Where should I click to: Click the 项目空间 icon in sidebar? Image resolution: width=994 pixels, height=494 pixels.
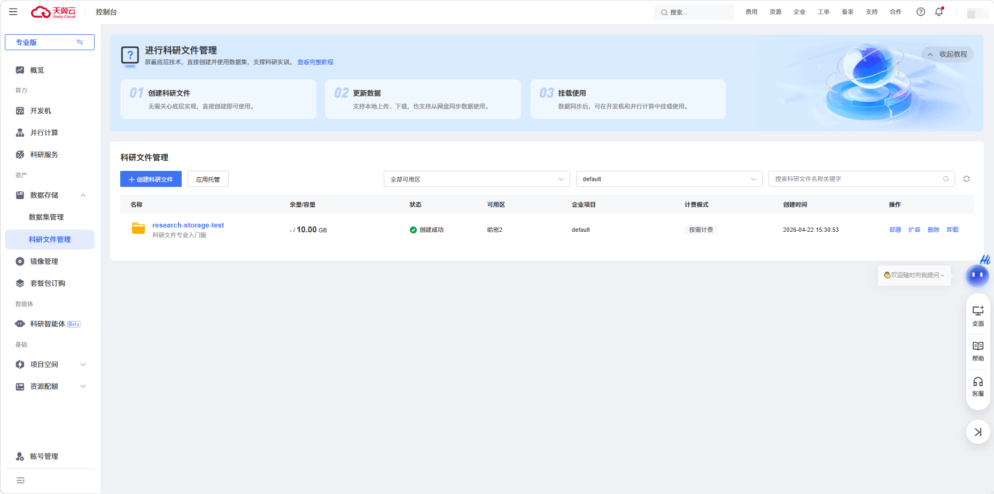click(x=20, y=364)
